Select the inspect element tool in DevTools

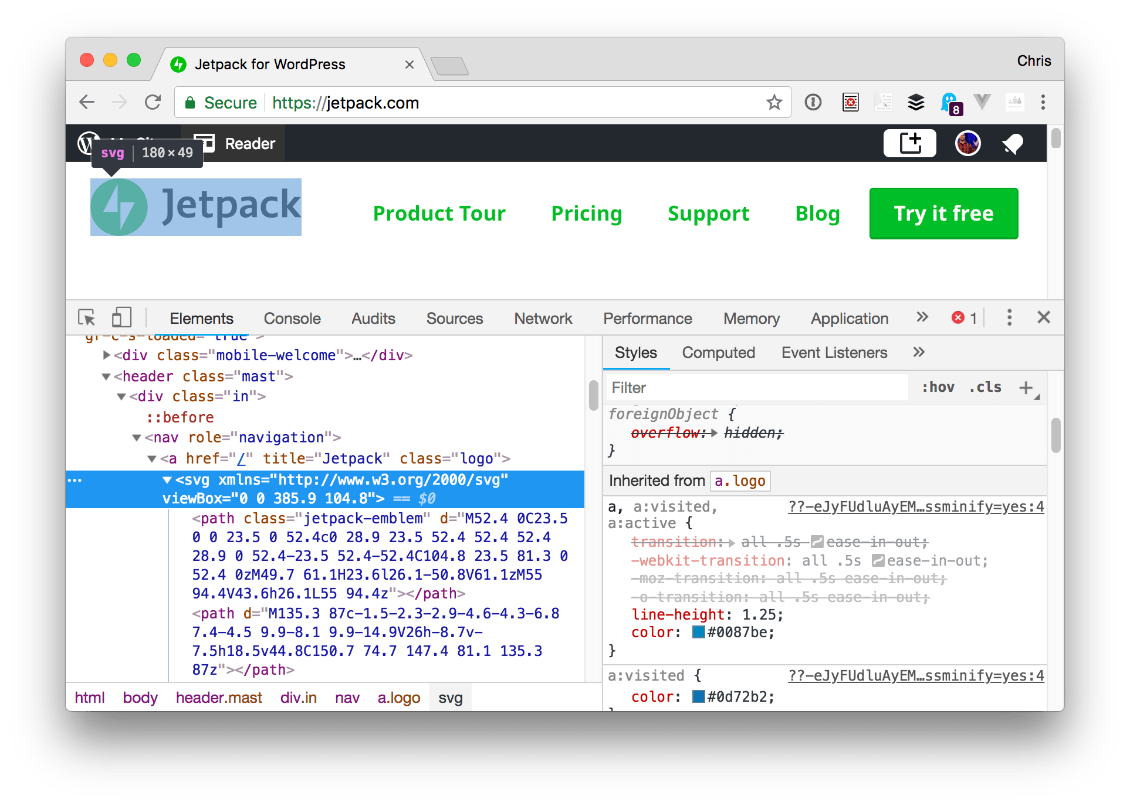(x=87, y=317)
